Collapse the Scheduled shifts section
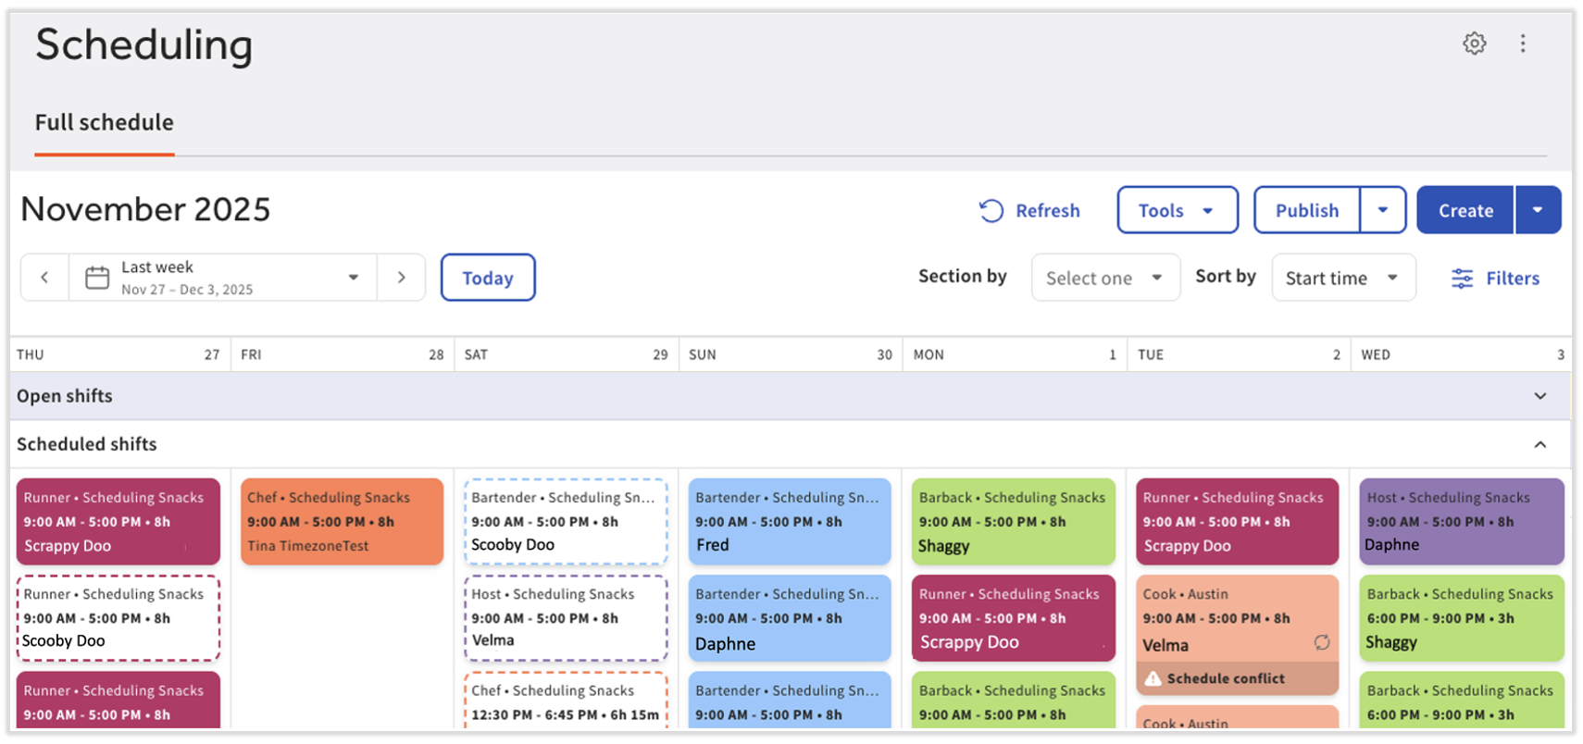Viewport: 1583px width, 744px height. [x=1539, y=445]
